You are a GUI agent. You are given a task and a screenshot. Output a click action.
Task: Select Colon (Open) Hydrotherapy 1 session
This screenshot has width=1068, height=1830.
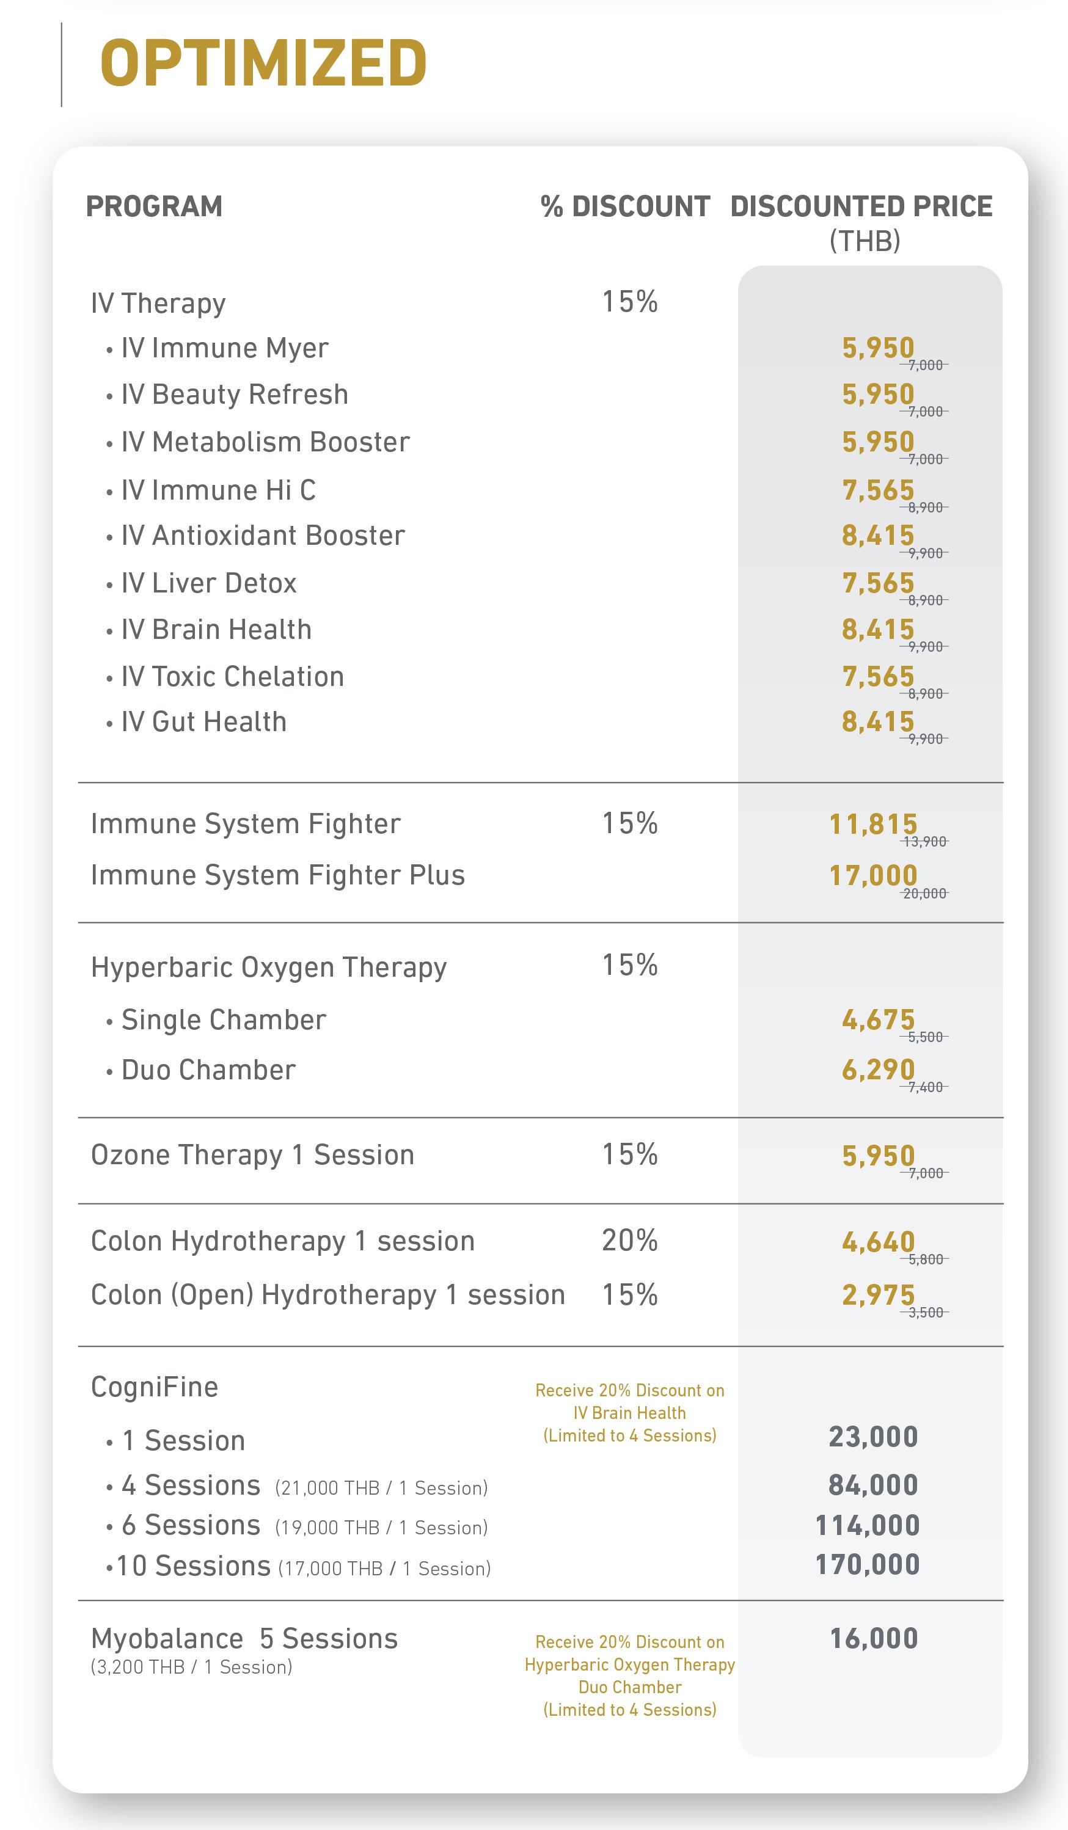click(x=327, y=1295)
